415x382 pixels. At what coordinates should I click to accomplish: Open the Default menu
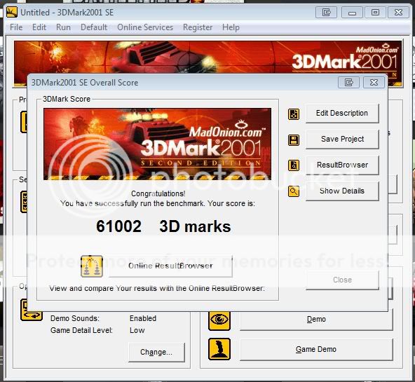coord(94,27)
